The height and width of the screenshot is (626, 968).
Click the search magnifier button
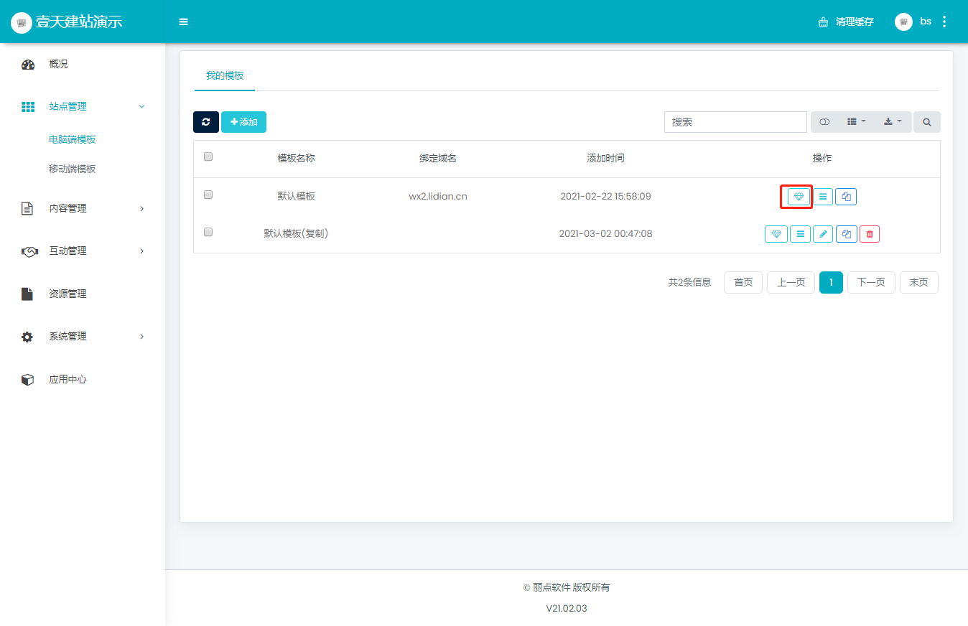[927, 122]
